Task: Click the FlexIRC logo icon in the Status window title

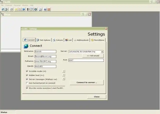Action: (2, 14)
